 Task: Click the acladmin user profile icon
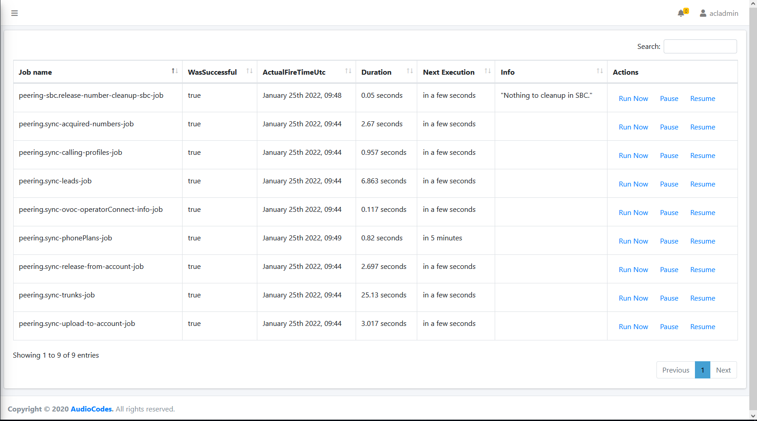click(x=703, y=13)
